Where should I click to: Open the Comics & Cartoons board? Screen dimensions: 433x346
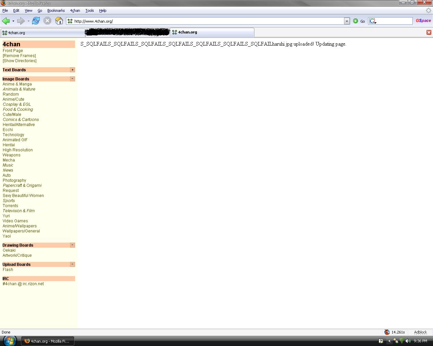[21, 120]
